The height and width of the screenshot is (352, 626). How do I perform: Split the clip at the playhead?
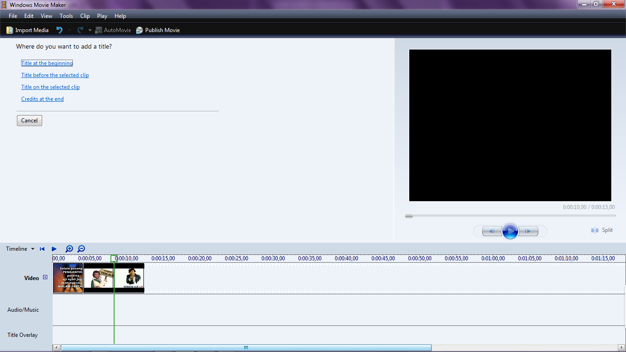tap(602, 230)
